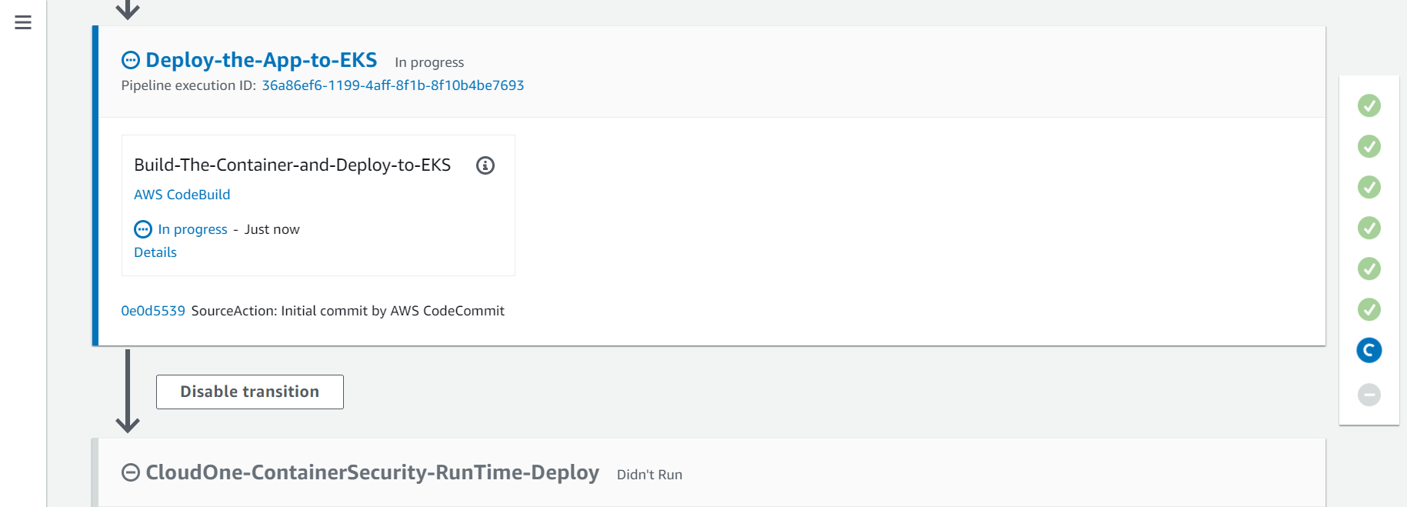Click the sixth green checkmark stage indicator

point(1369,309)
